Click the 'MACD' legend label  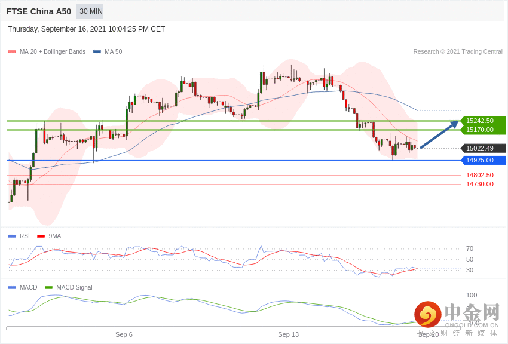[29, 287]
